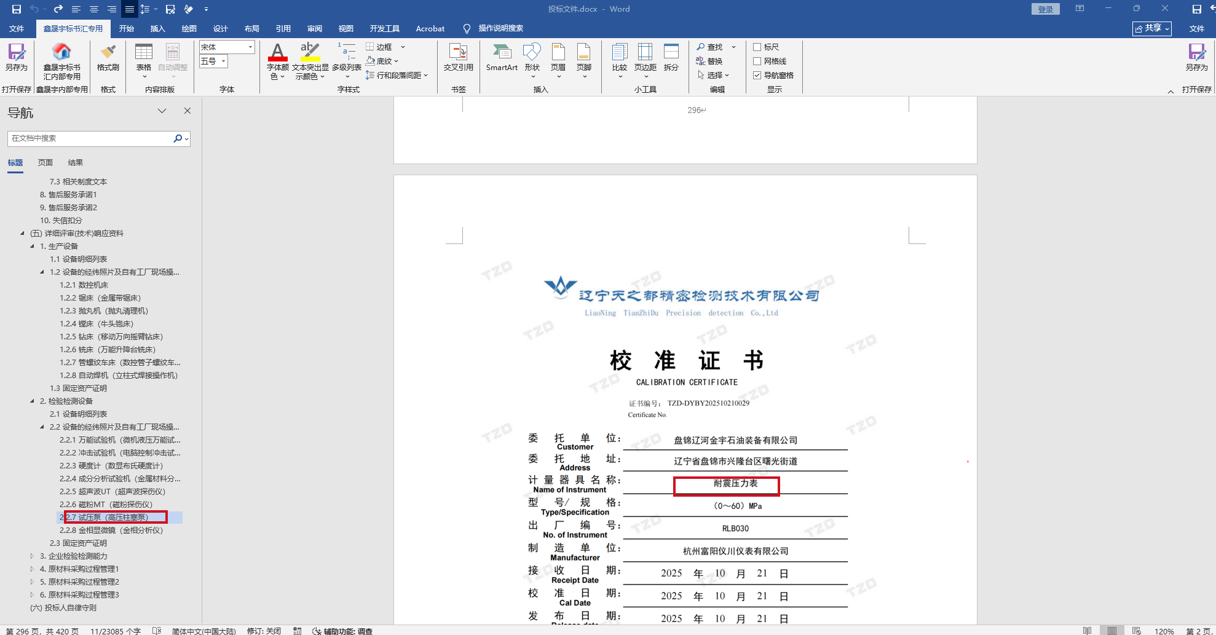Collapse the 1. 生产设备 heading

(33, 247)
